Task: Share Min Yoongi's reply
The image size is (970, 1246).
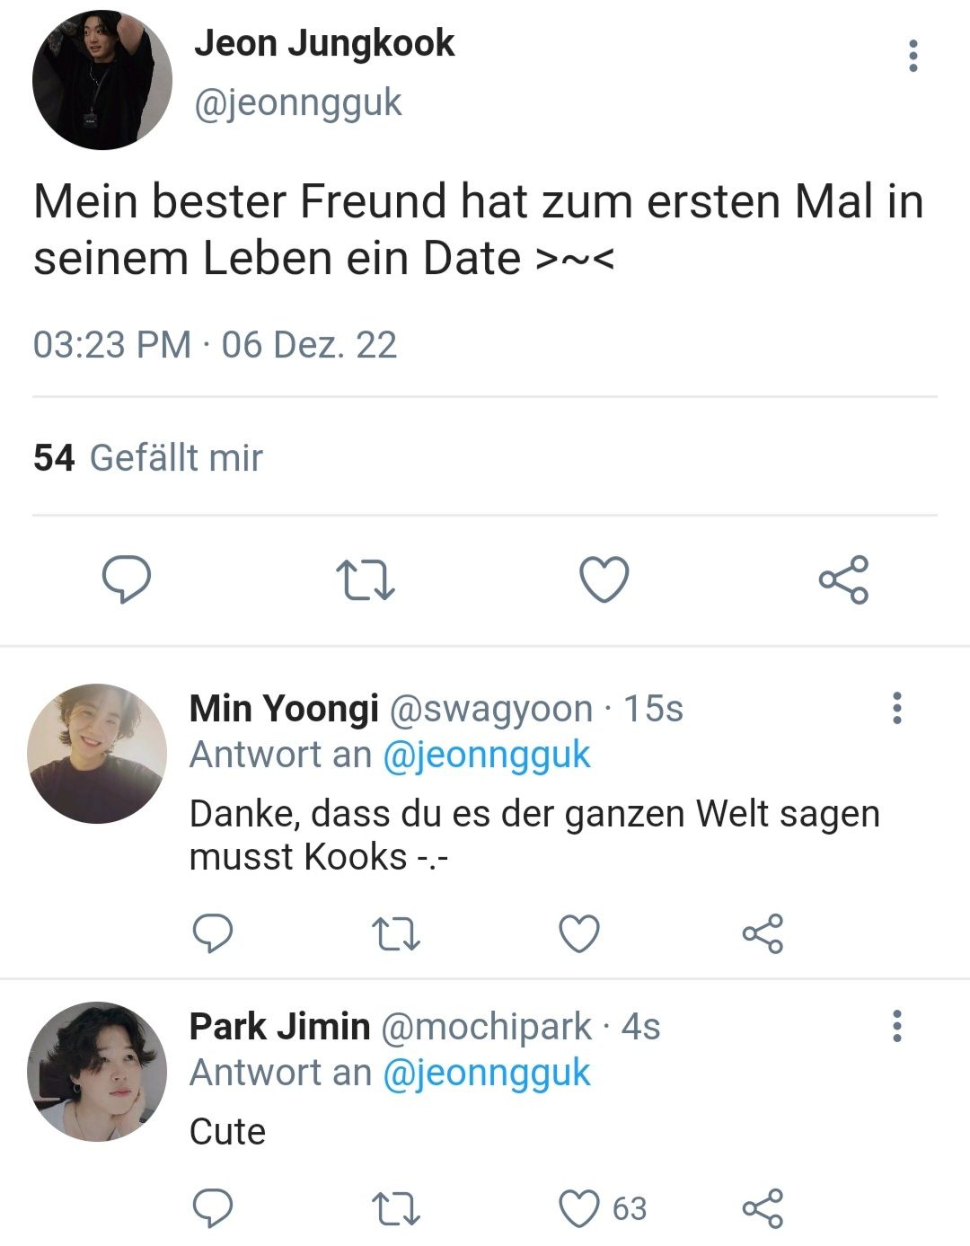Action: 763,933
